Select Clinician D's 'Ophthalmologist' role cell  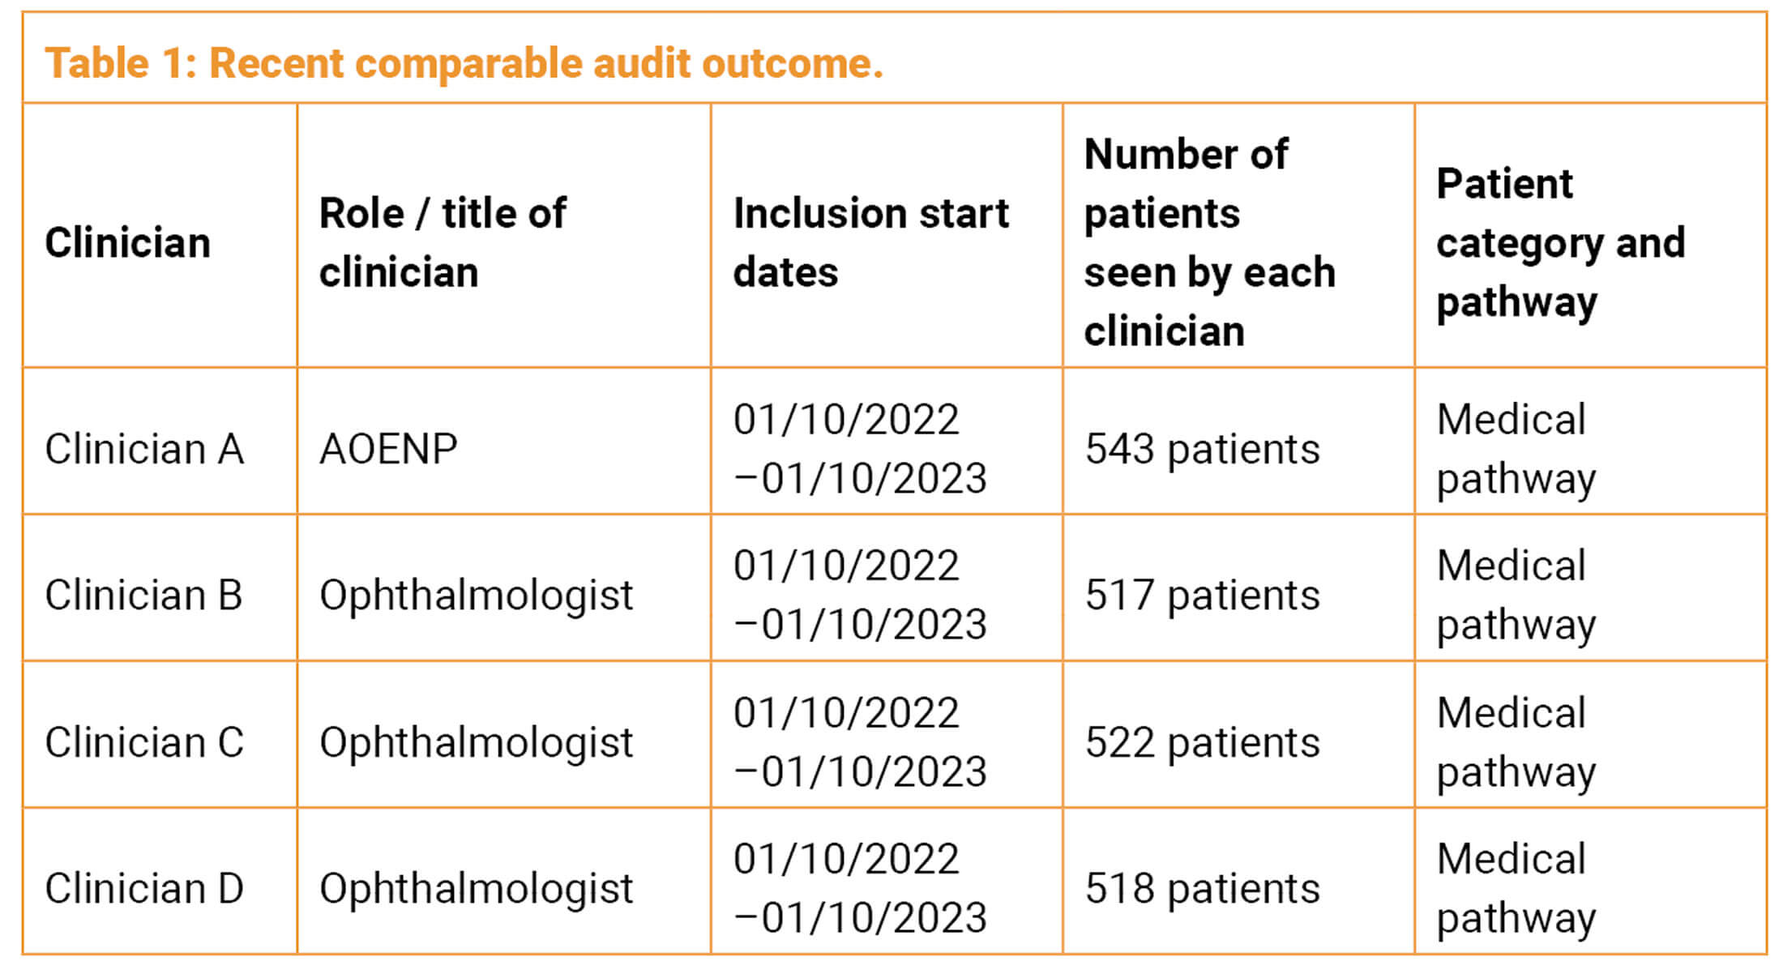pos(476,889)
